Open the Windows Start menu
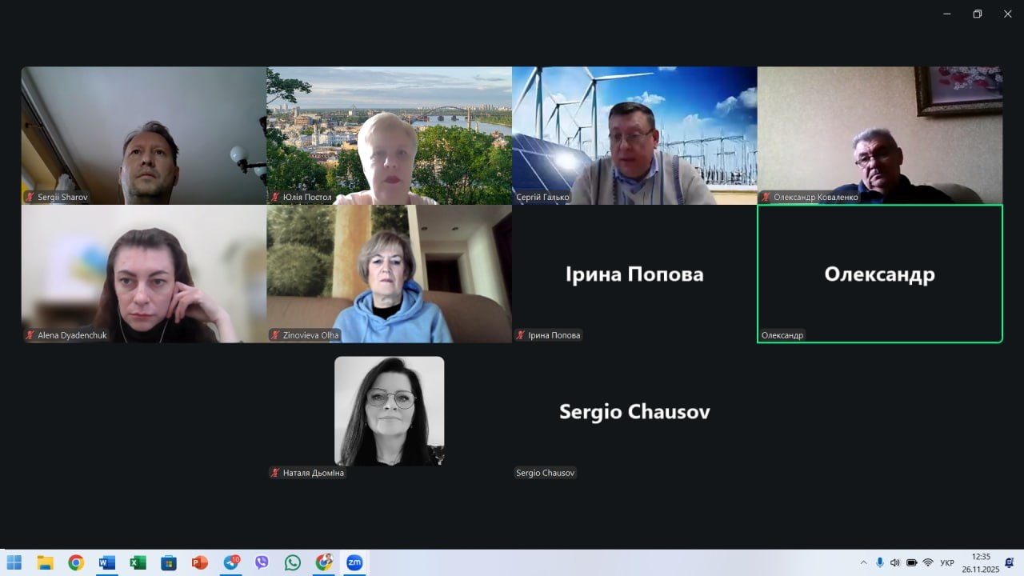This screenshot has width=1024, height=576. point(14,562)
